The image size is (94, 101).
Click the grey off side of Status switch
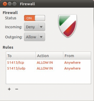click(x=40, y=18)
